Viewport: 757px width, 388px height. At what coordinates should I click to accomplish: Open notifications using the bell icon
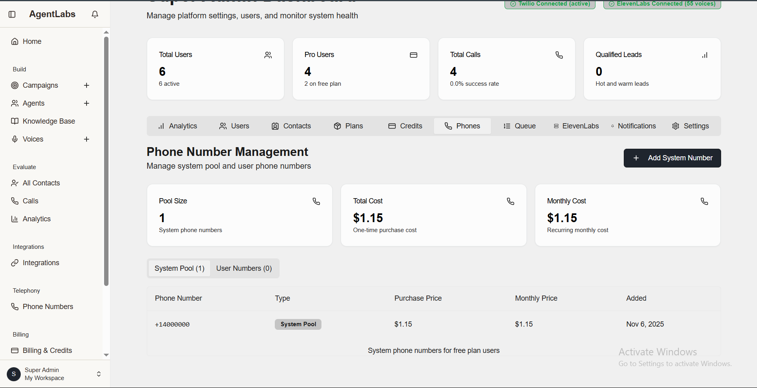[95, 14]
